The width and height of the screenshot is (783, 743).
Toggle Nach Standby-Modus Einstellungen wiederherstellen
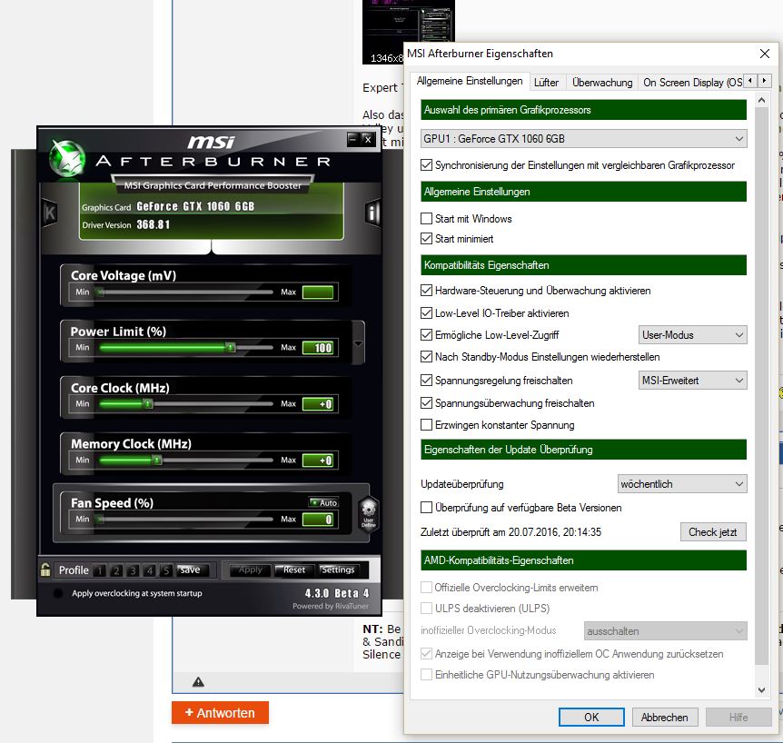[x=426, y=357]
